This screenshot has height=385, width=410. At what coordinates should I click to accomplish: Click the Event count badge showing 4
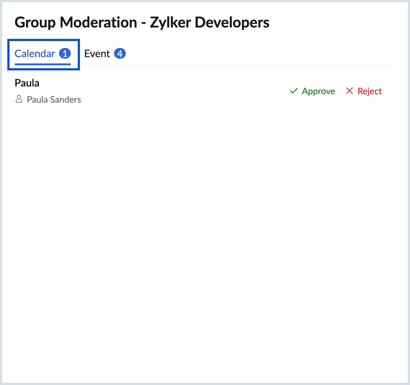pos(120,54)
